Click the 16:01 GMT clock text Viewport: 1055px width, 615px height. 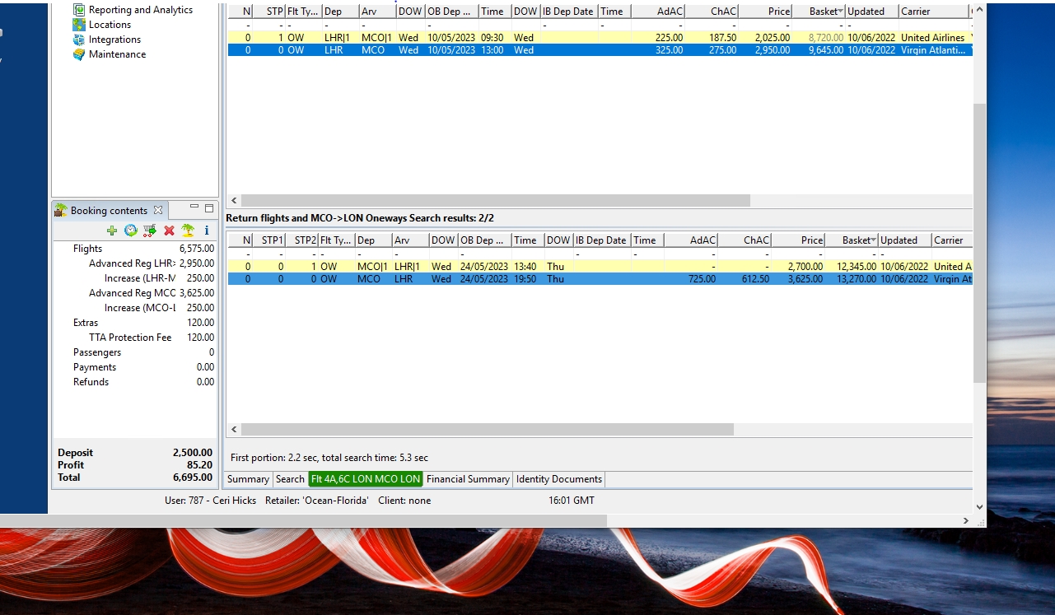click(x=572, y=501)
